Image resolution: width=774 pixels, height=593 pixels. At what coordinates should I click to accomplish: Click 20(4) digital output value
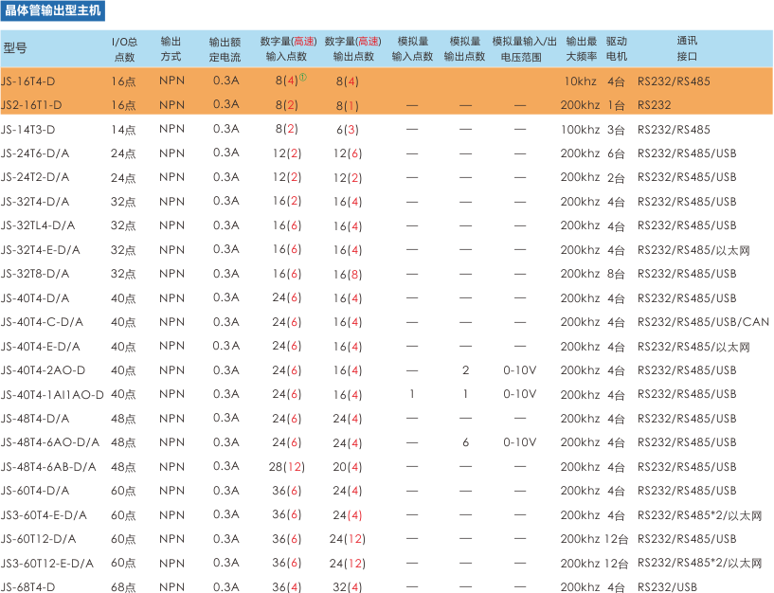[348, 467]
